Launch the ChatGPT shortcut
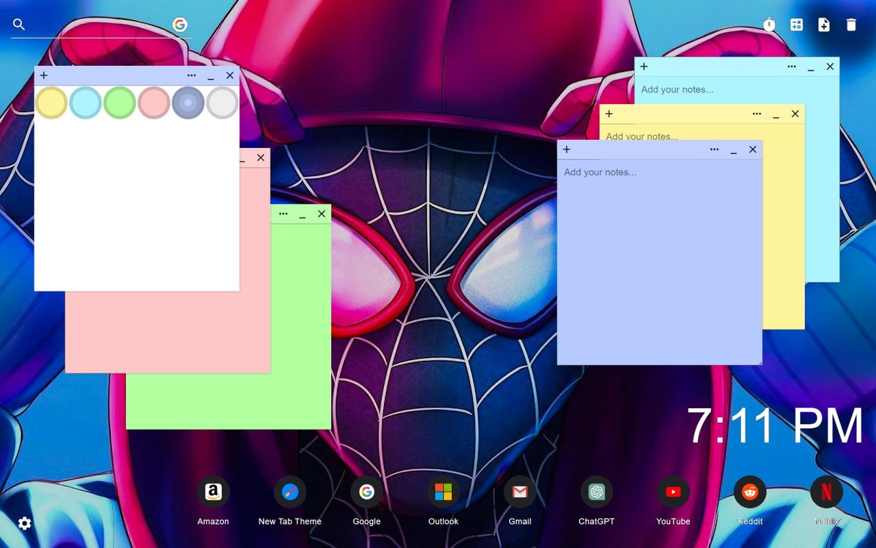Screen dimensions: 876x548 (597, 492)
